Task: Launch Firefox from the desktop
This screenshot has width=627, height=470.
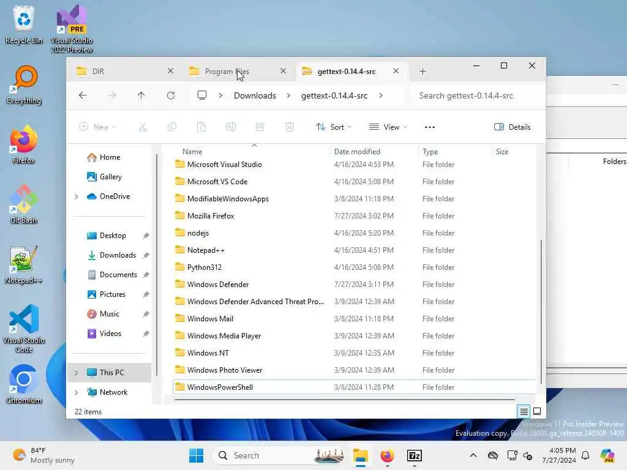Action: point(24,144)
